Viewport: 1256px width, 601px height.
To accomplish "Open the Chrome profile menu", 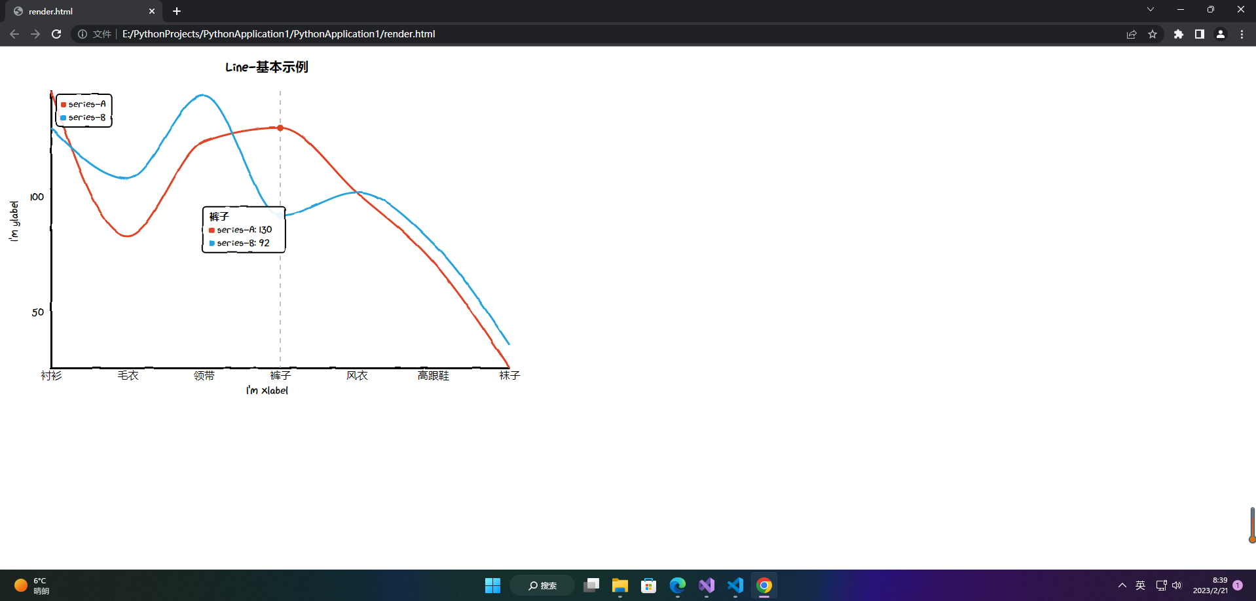I will (1221, 34).
